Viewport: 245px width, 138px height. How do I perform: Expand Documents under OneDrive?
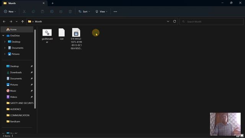pos(5,48)
